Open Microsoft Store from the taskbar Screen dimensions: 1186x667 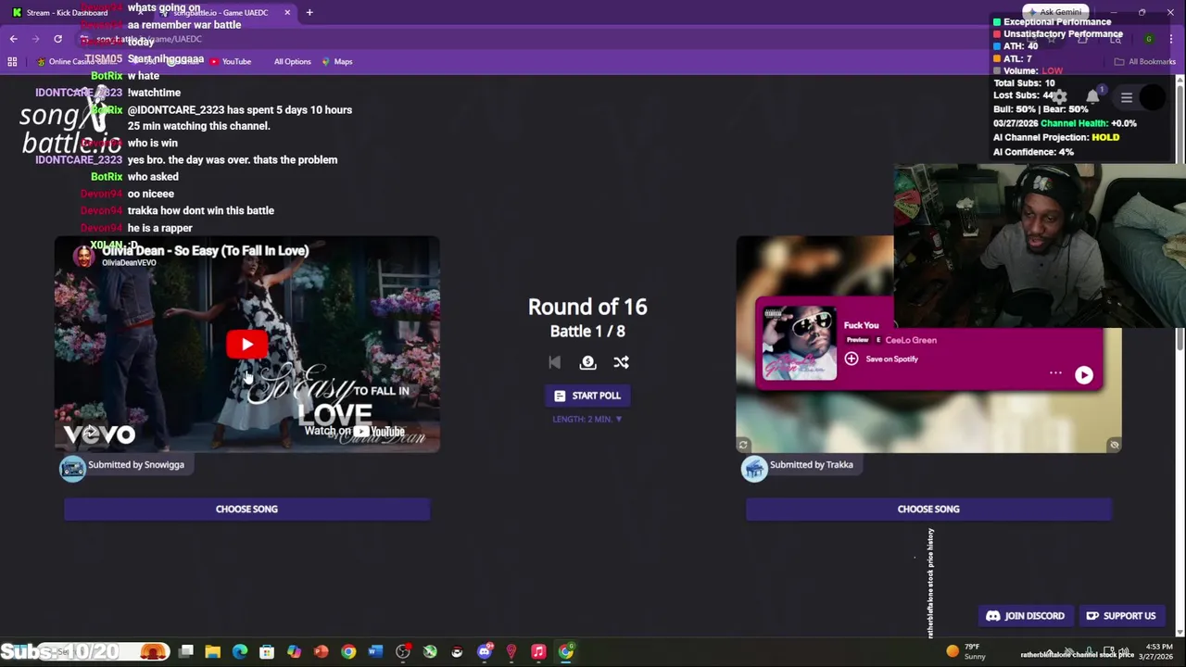coord(267,652)
